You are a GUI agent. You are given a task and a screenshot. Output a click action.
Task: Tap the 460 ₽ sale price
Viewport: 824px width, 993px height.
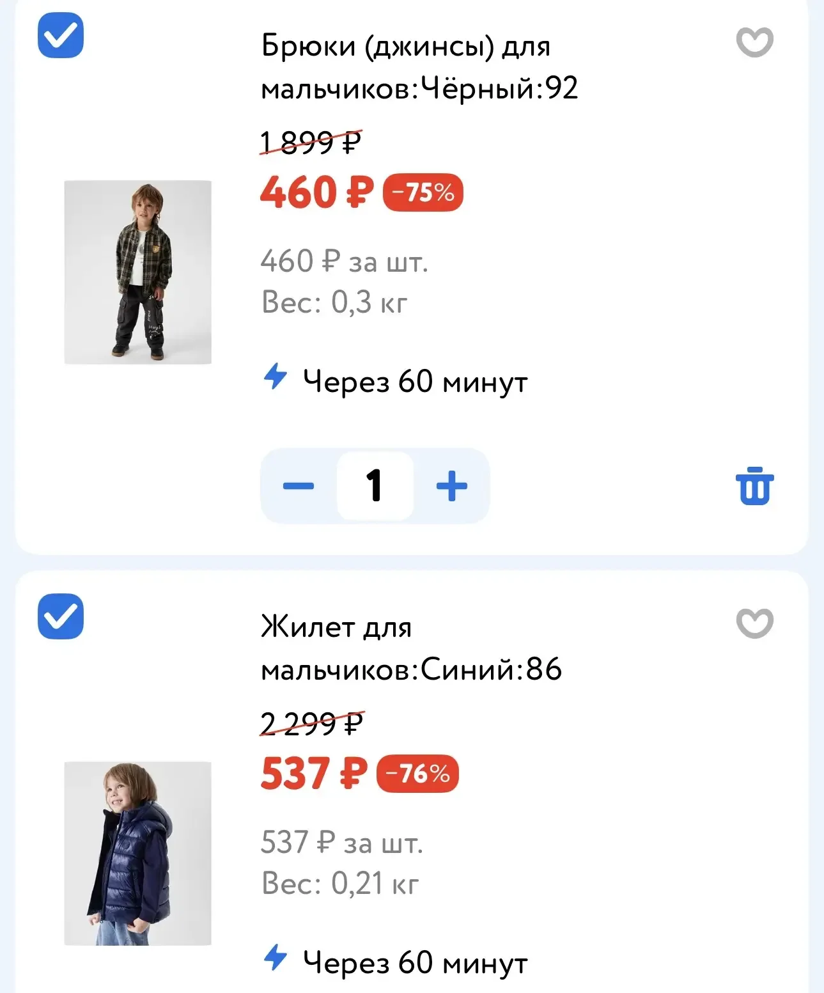tap(316, 192)
